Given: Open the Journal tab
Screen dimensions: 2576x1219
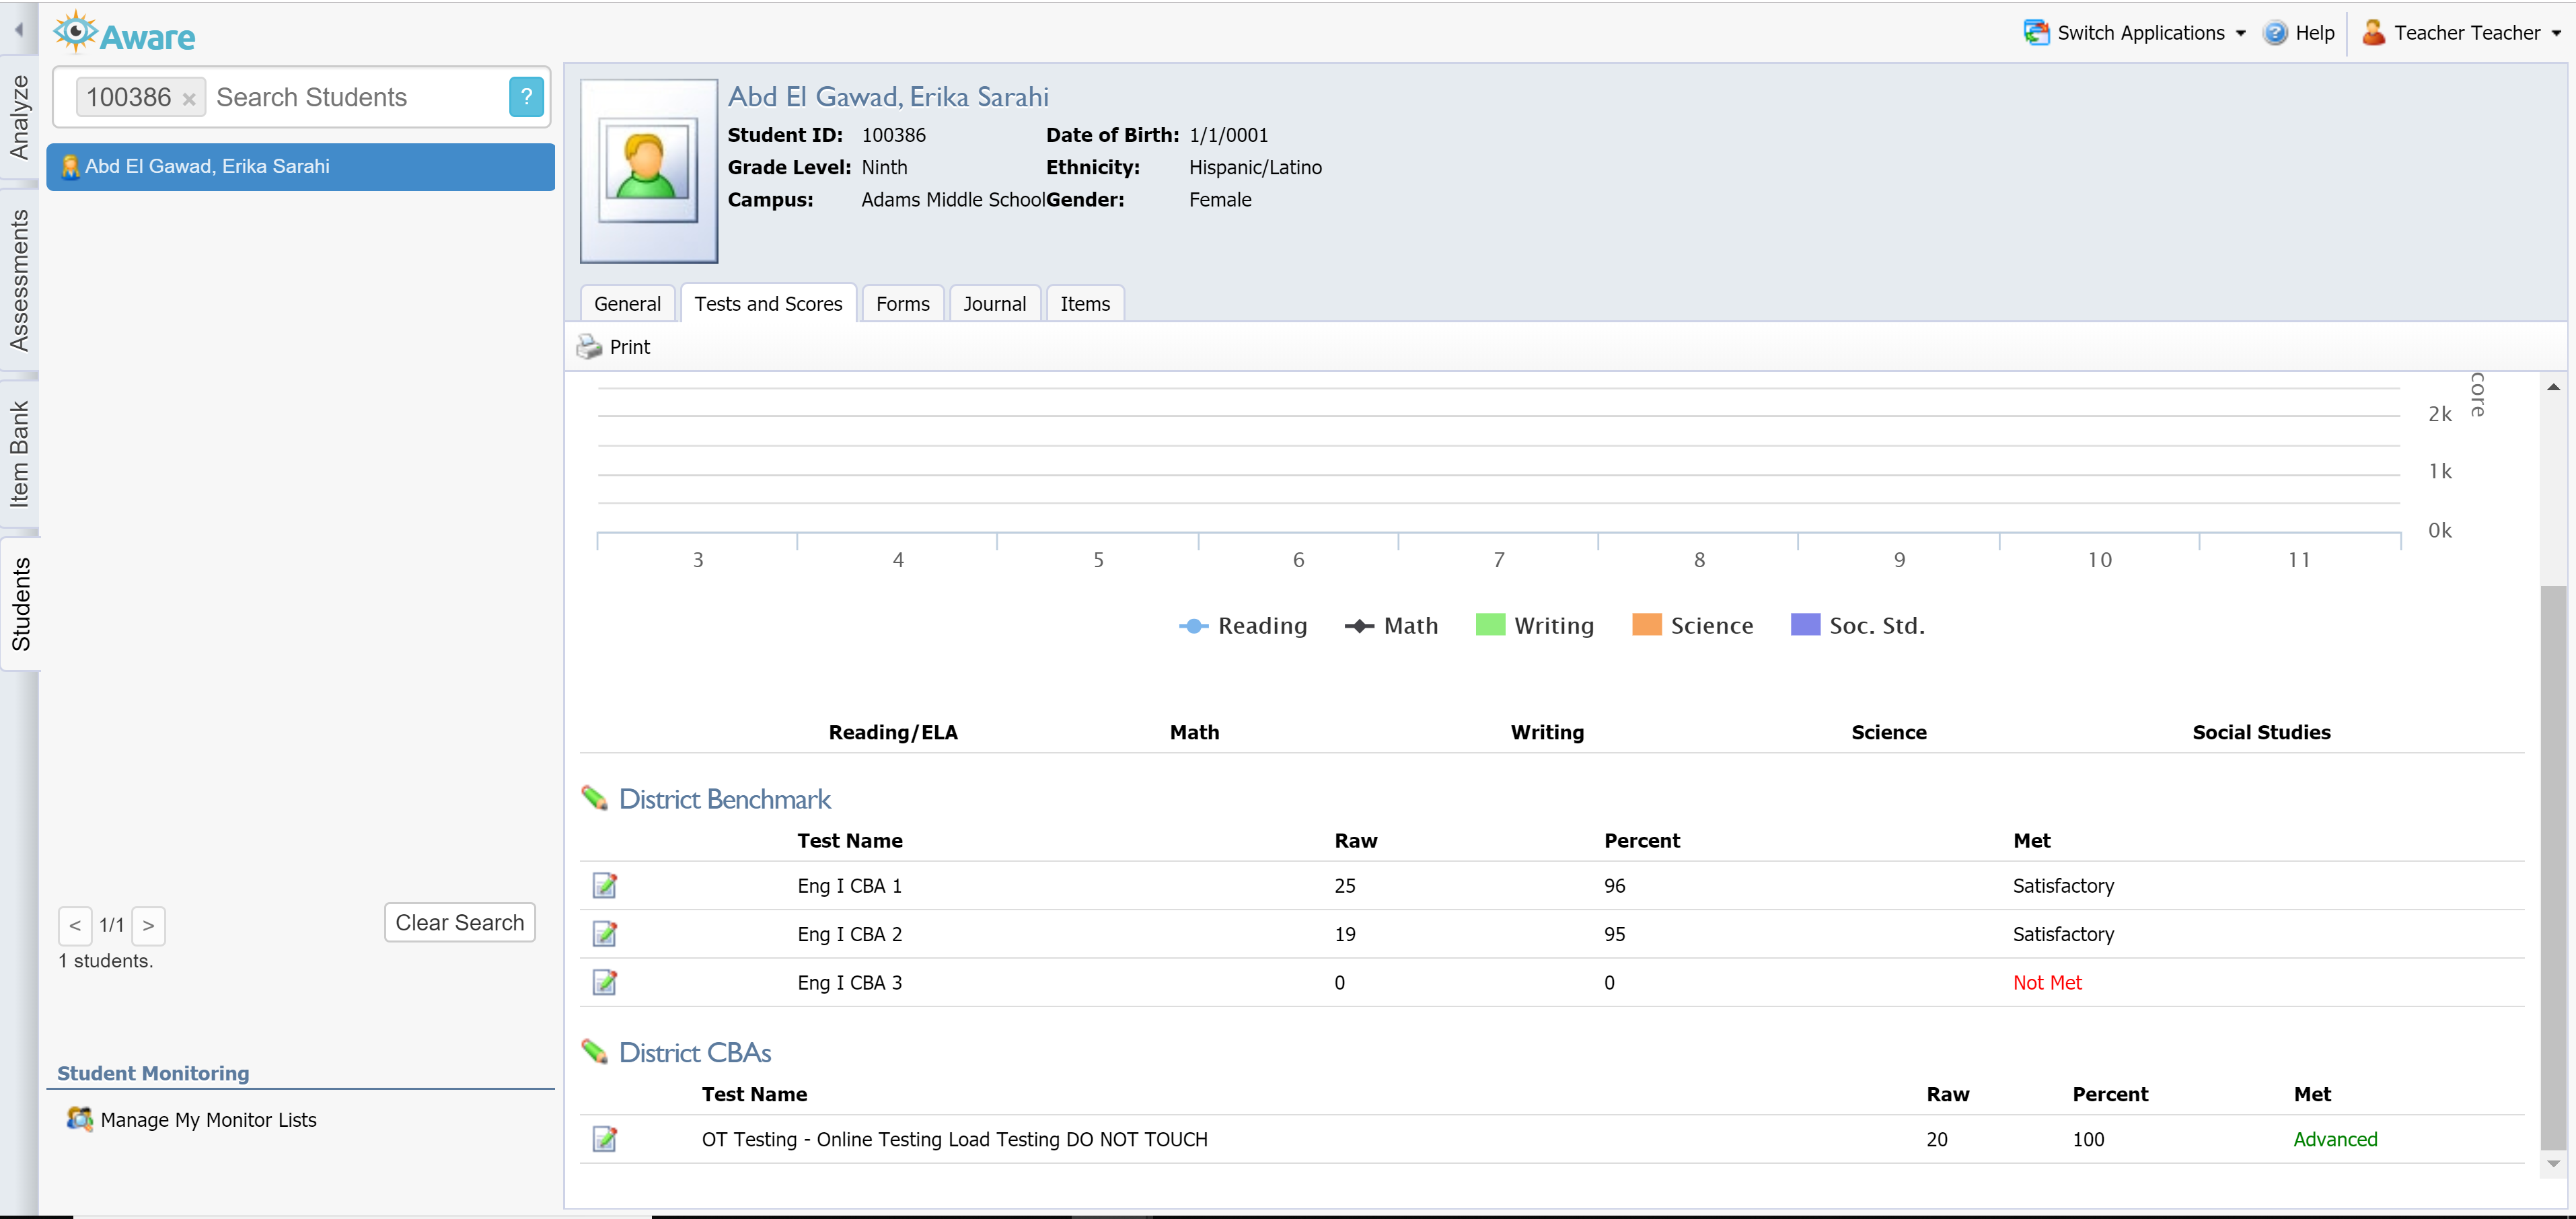Looking at the screenshot, I should coord(994,304).
